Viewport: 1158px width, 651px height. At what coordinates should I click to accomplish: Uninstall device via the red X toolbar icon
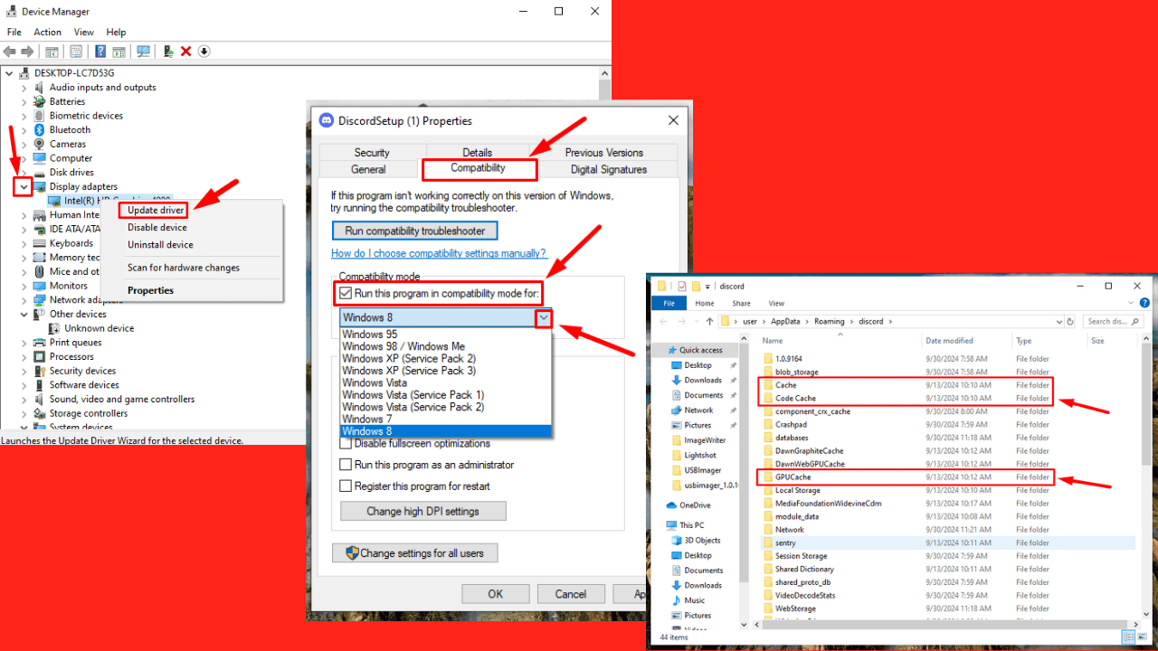pos(187,52)
